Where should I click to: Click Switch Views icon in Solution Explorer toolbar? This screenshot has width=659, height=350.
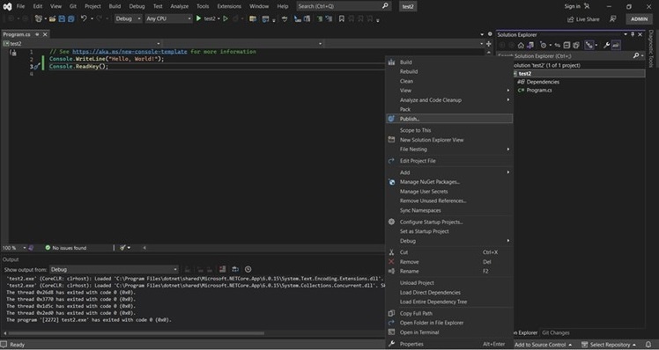pos(530,46)
